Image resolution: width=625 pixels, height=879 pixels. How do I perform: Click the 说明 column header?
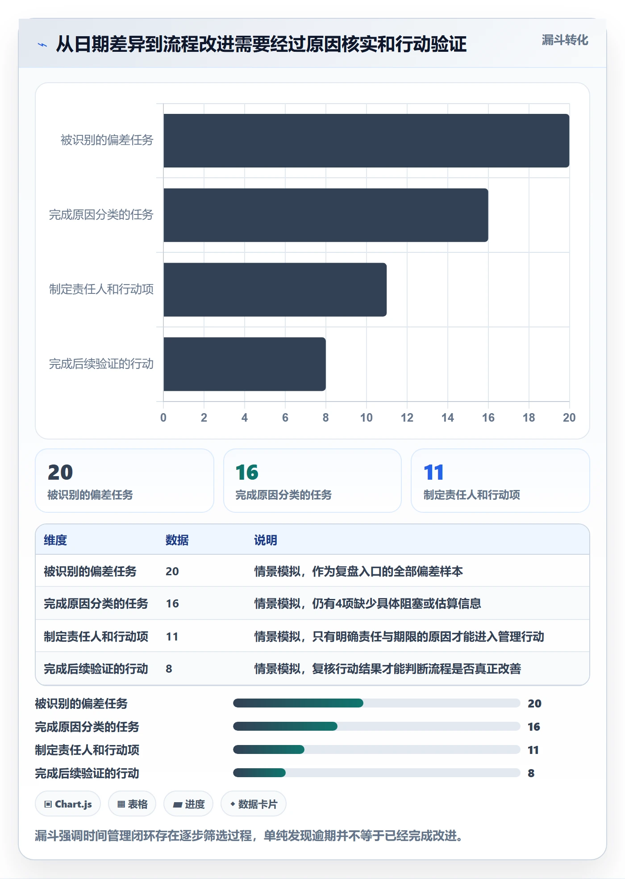[266, 540]
